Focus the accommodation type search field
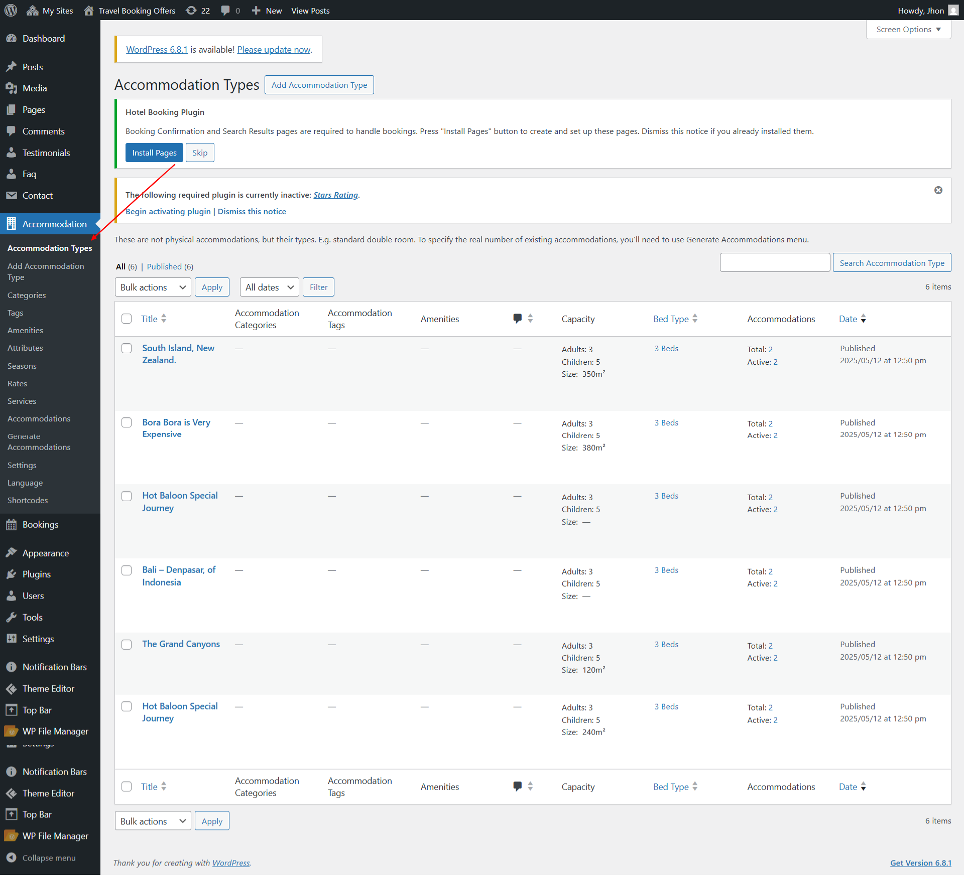 pos(775,263)
